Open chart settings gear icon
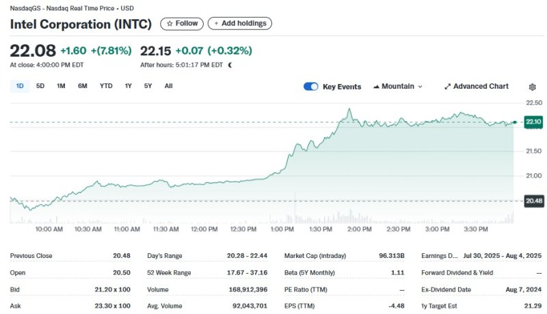This screenshot has height=314, width=547. click(x=532, y=87)
